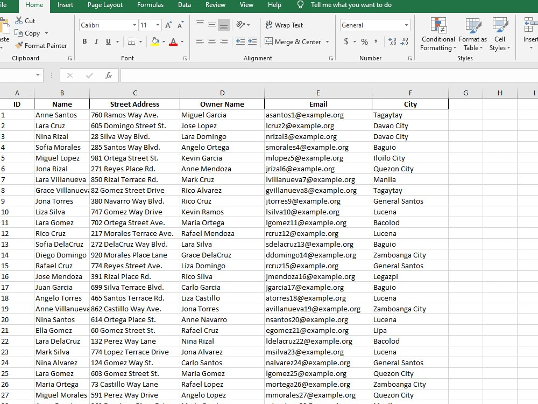Open the Orientation text rotation icon
This screenshot has height=404, width=538.
tap(240, 25)
